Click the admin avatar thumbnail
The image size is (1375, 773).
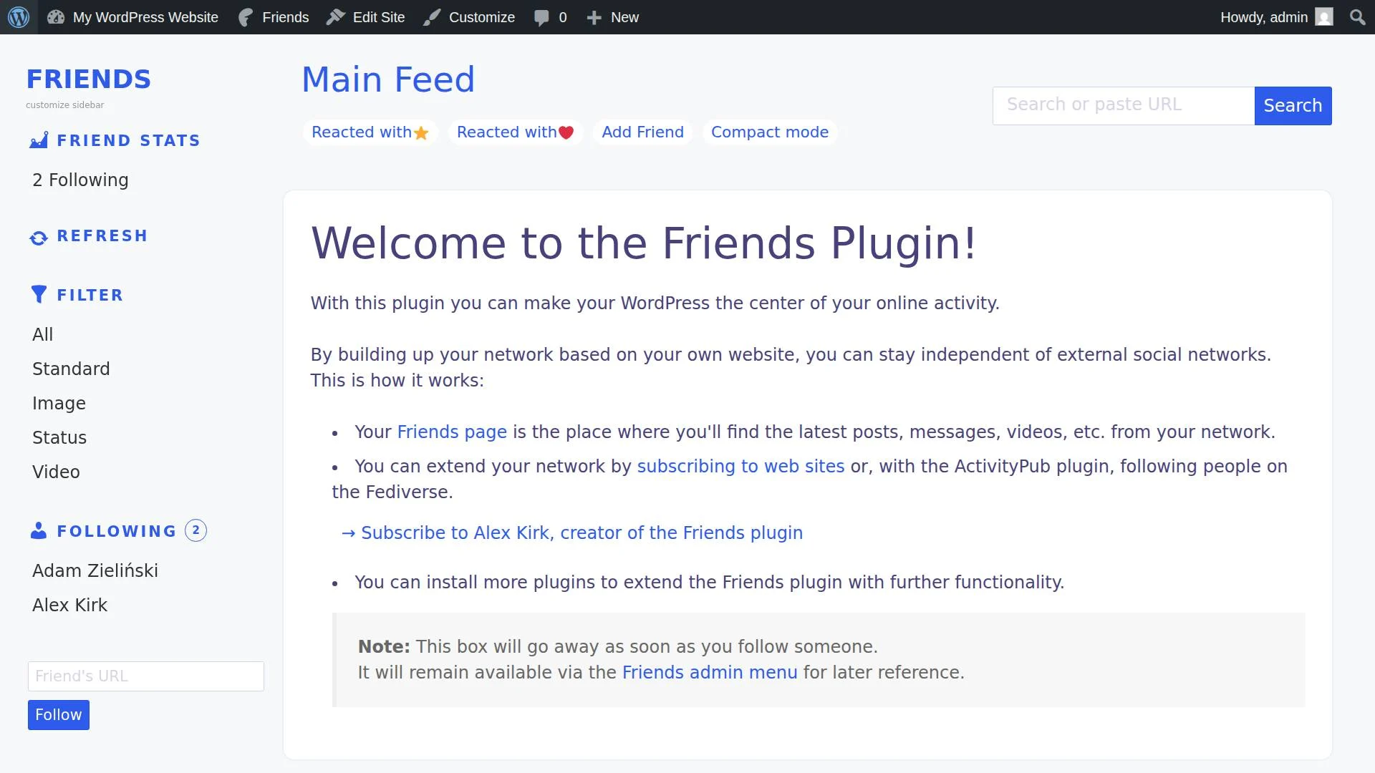(1324, 17)
